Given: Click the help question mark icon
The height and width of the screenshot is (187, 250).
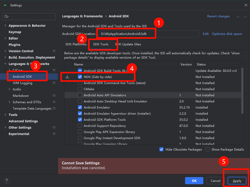Looking at the screenshot, I should 7,181.
